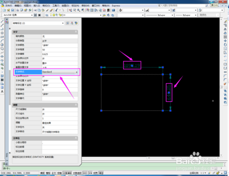Click the Quick Select icon in Properties palette
Image resolution: width=229 pixels, height=176 pixels.
click(76, 23)
